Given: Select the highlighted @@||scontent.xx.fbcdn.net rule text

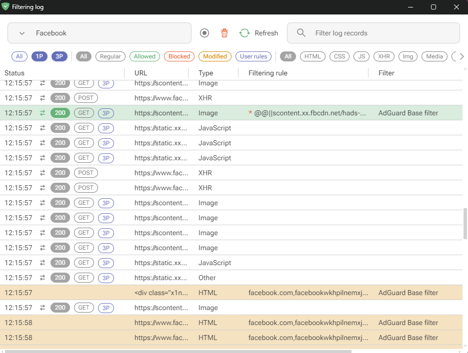Looking at the screenshot, I should [x=310, y=113].
